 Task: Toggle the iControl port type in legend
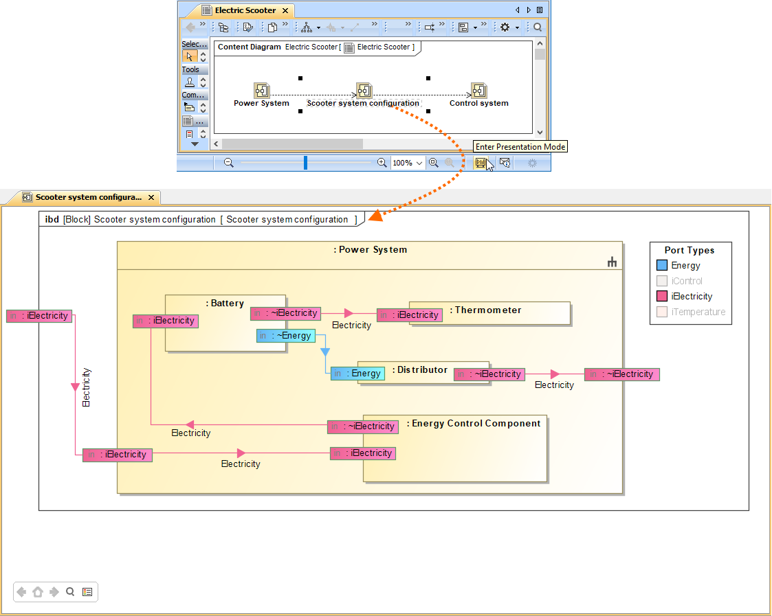pyautogui.click(x=662, y=281)
